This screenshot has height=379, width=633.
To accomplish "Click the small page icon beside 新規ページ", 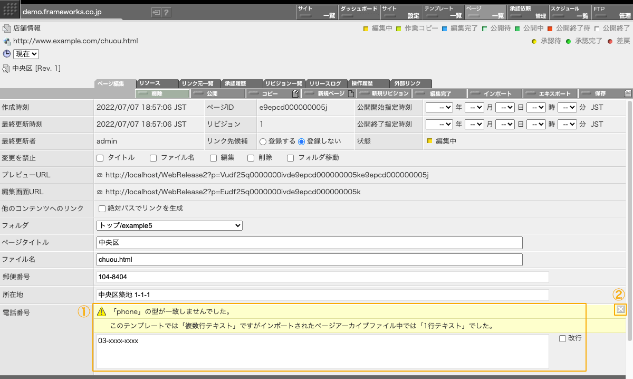I will click(x=350, y=93).
